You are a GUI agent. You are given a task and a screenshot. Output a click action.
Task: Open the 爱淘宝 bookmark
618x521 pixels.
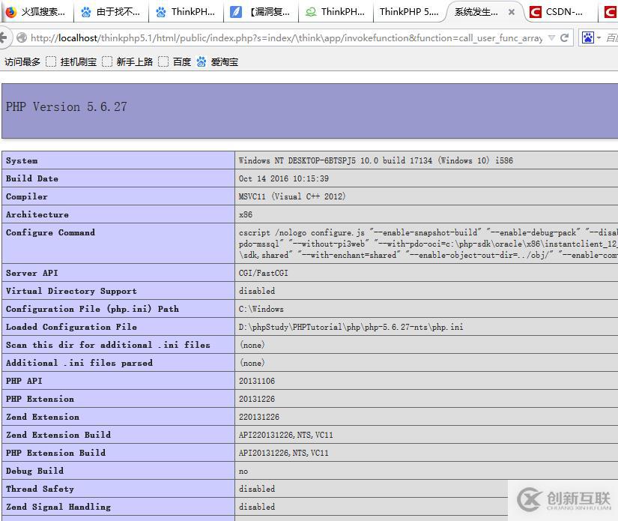pos(224,62)
